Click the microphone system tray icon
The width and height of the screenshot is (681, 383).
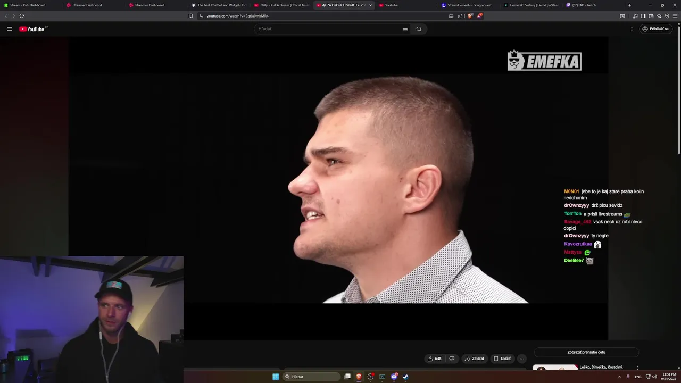click(x=628, y=377)
